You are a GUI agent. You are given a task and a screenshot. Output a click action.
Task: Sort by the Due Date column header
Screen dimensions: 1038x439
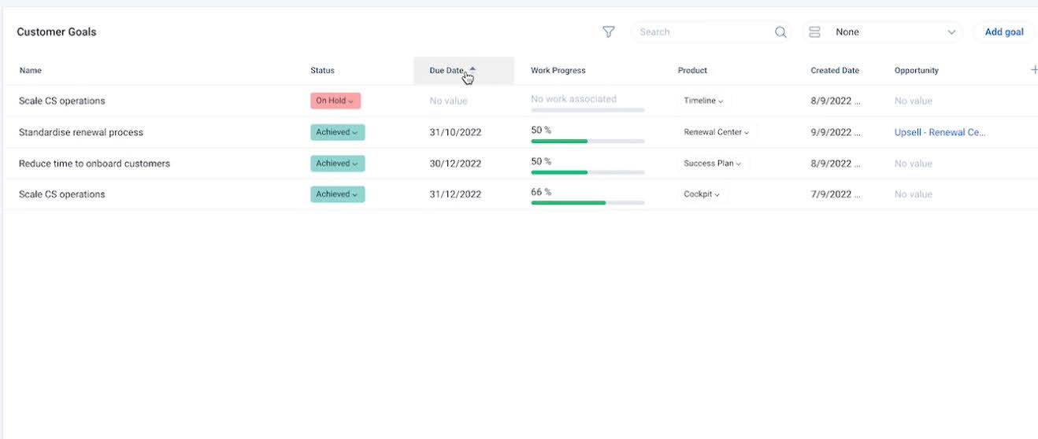(447, 71)
